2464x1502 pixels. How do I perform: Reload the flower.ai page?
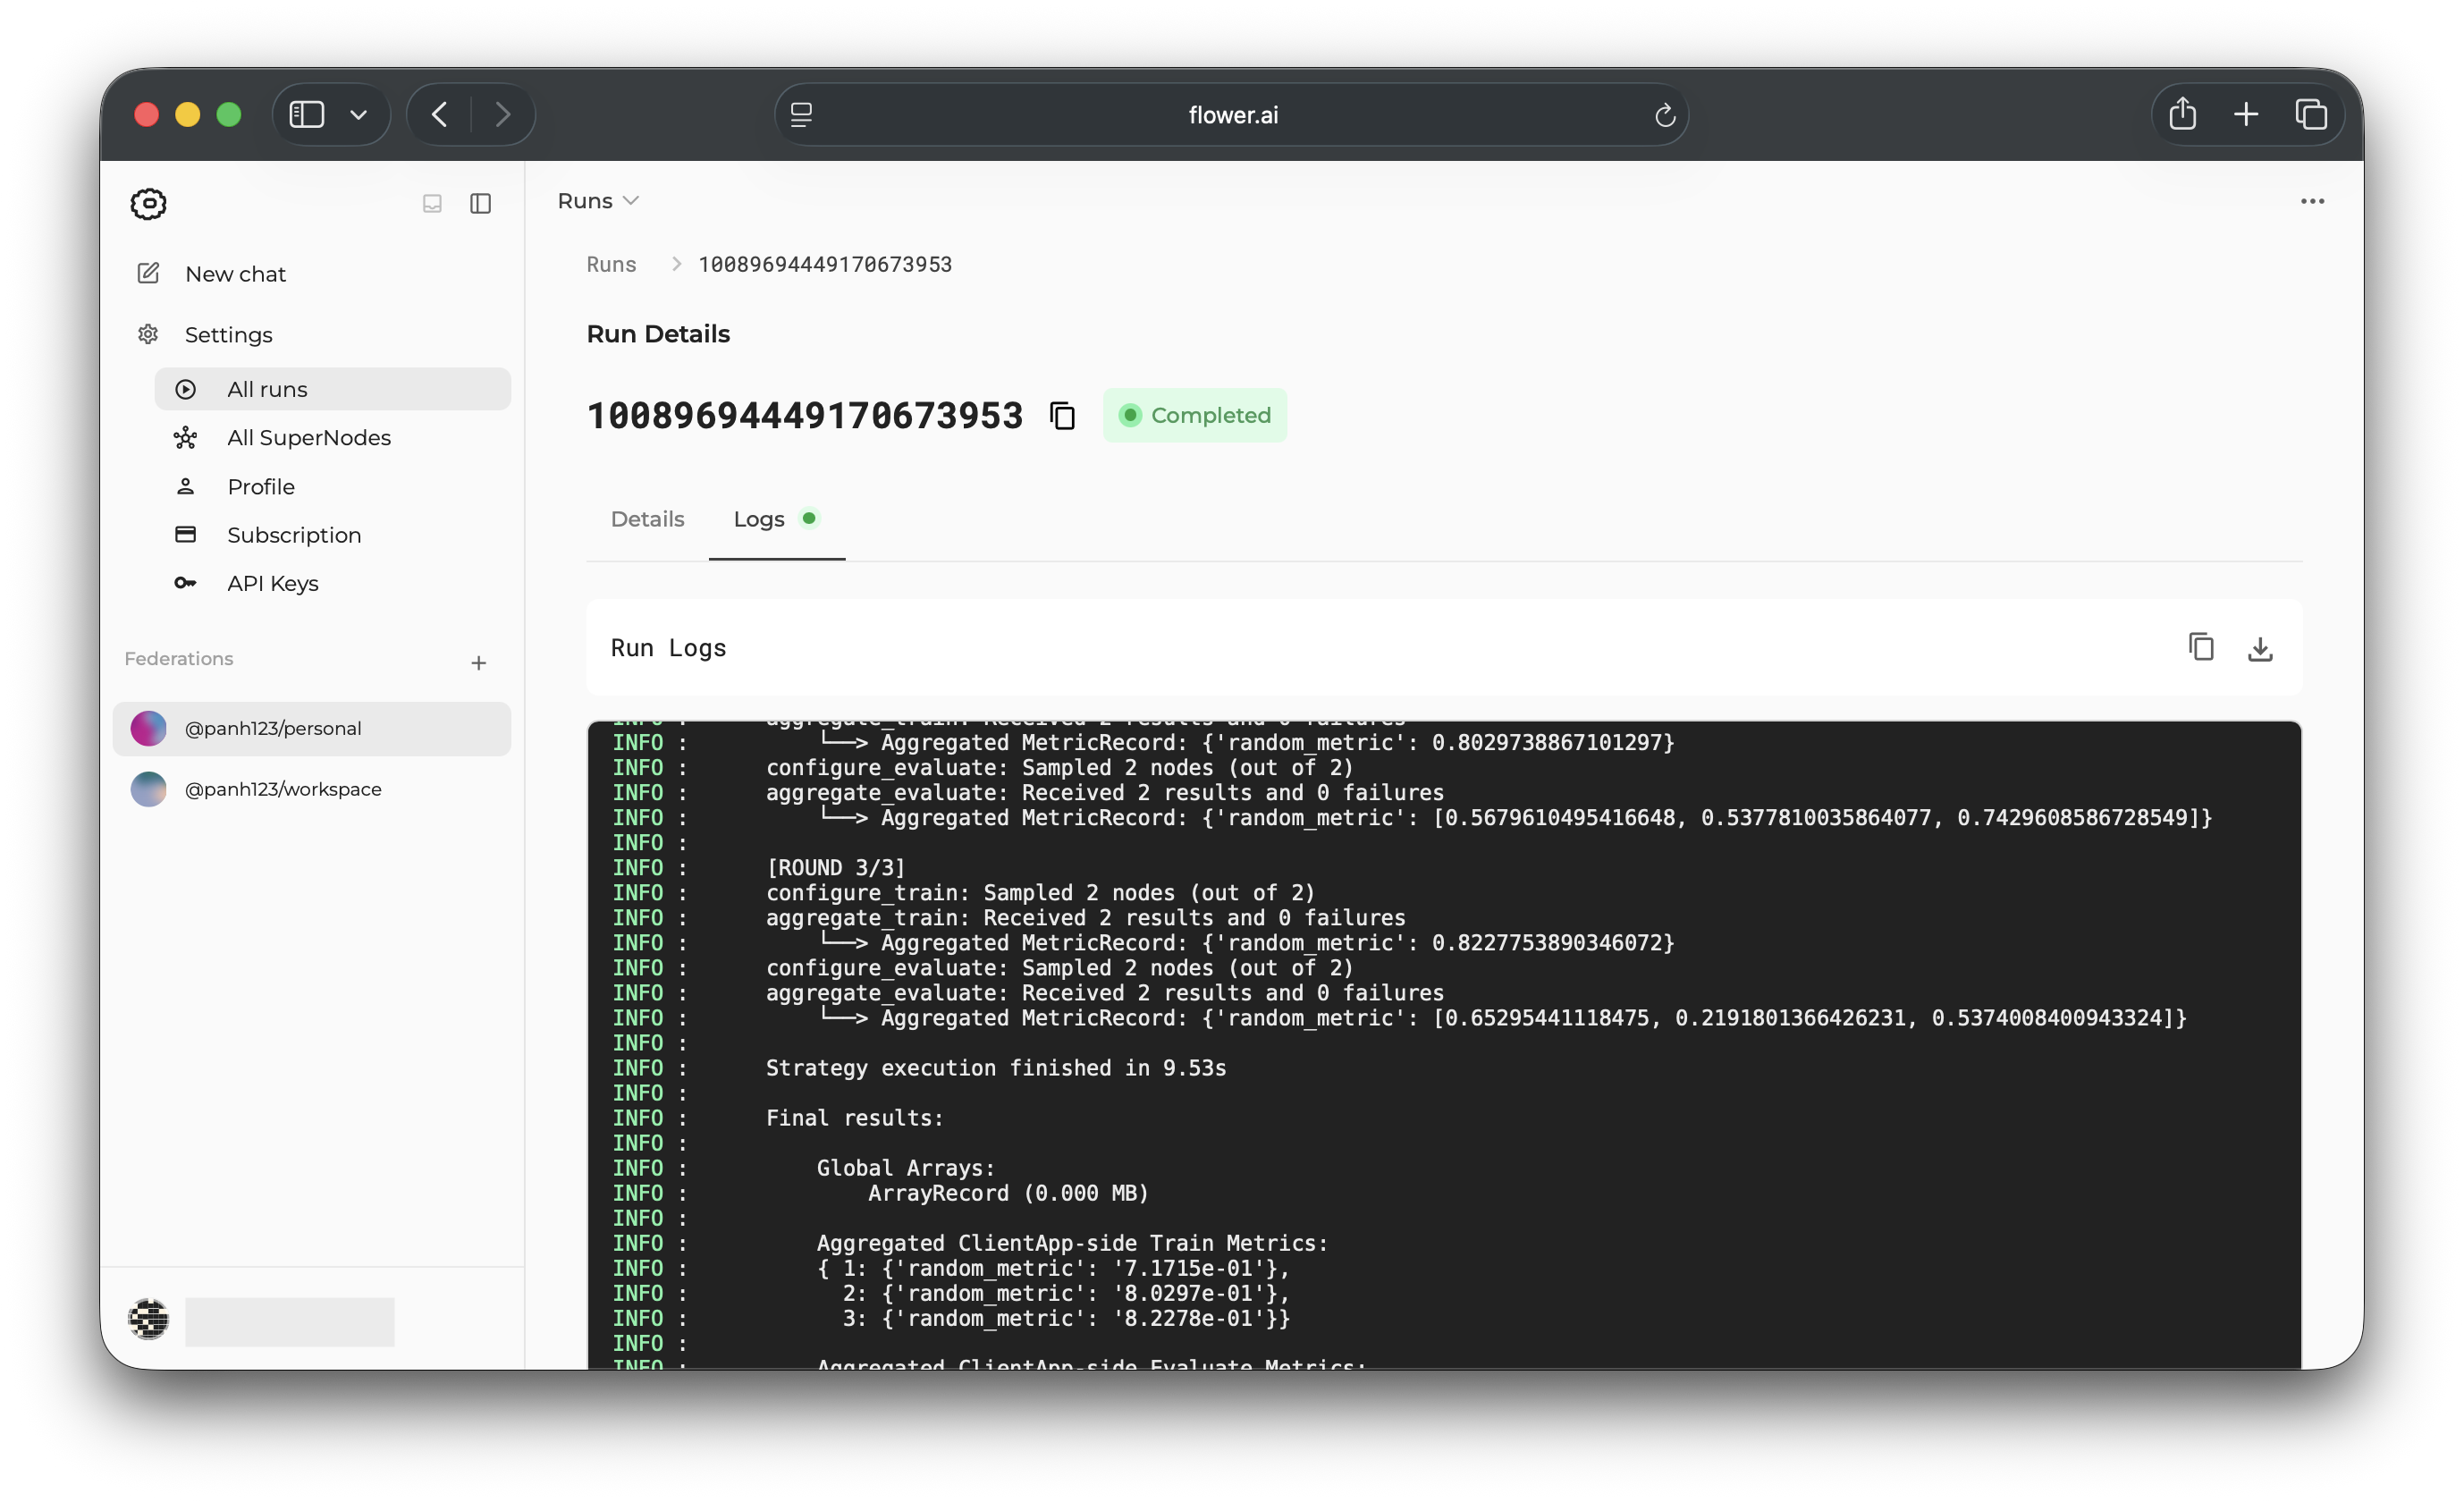coord(1664,116)
